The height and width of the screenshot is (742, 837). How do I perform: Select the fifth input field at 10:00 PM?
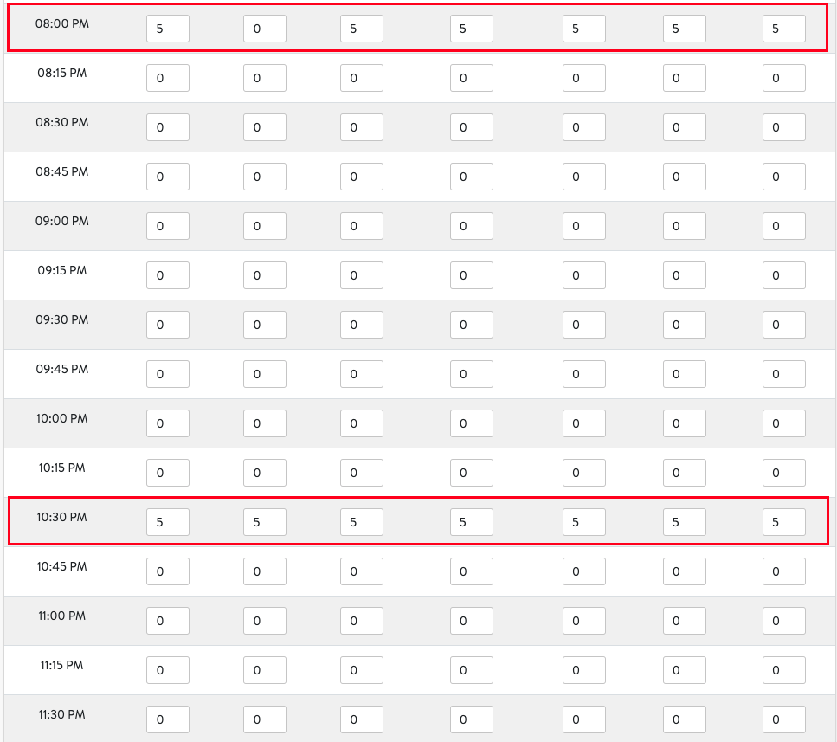coord(583,423)
